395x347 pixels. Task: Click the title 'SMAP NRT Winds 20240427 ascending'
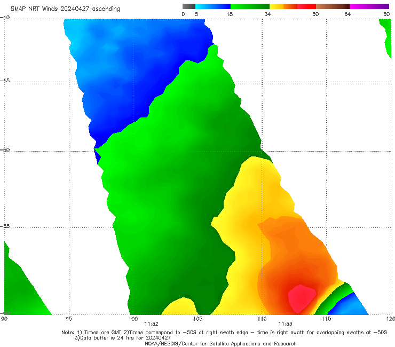coord(65,9)
